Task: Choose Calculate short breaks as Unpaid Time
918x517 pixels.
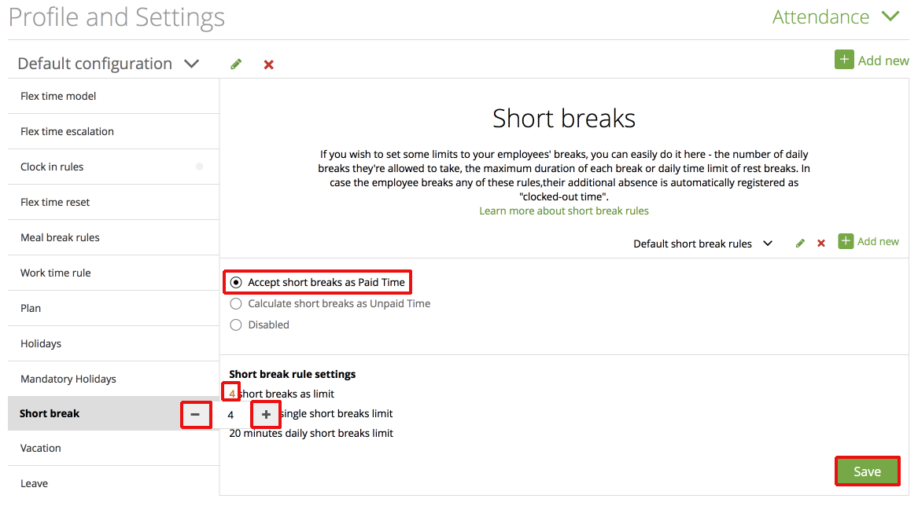Action: (x=236, y=302)
